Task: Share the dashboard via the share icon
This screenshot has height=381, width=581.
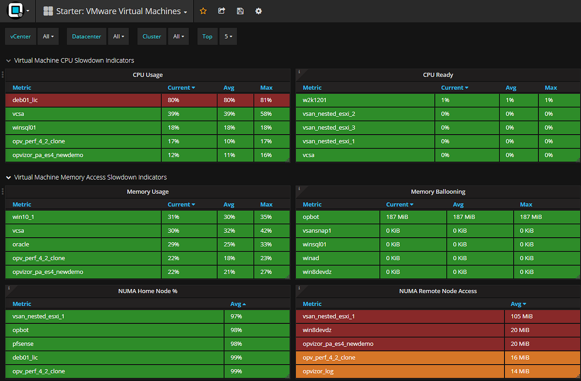Action: 221,11
